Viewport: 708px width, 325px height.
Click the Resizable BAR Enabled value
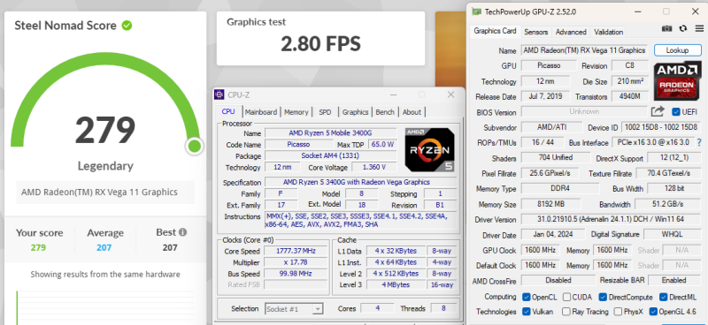674,280
